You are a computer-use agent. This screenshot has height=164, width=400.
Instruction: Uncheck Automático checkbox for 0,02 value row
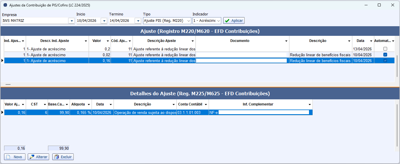tap(385, 55)
